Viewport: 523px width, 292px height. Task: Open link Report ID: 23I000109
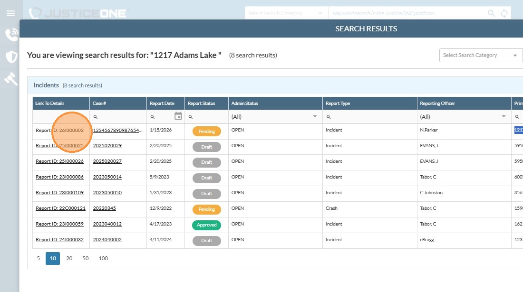tap(60, 192)
